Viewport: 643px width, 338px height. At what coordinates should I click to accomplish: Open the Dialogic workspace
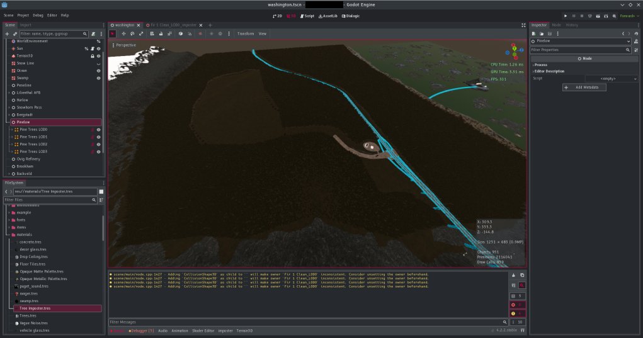tap(351, 16)
